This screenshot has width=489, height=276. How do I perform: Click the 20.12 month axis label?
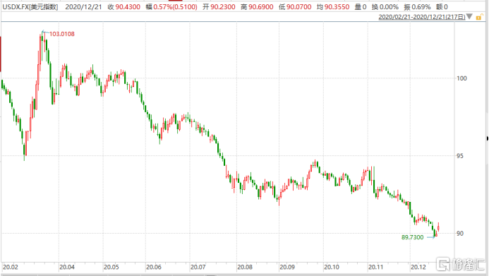click(418, 268)
